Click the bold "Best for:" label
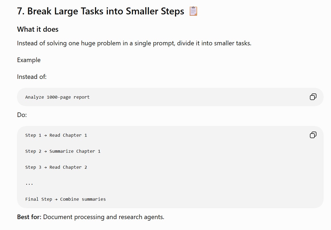 29,217
